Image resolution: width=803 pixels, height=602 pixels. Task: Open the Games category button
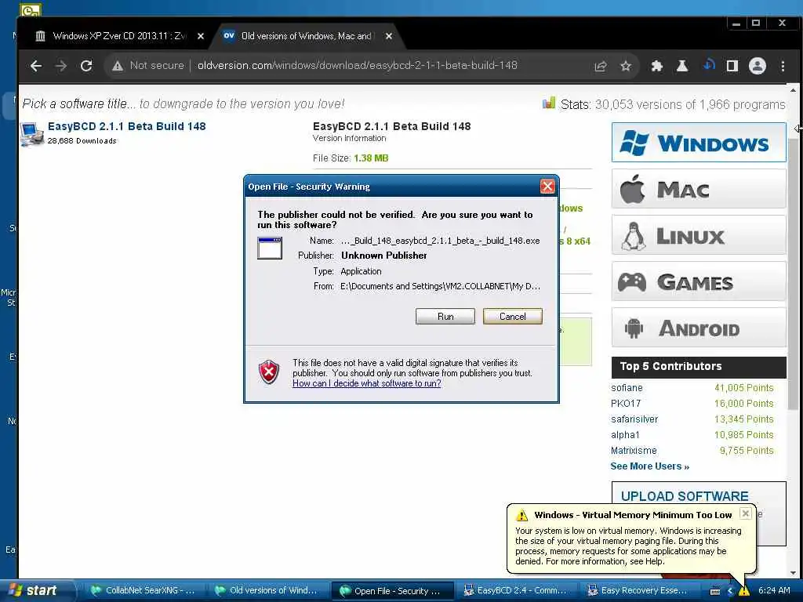(x=699, y=281)
